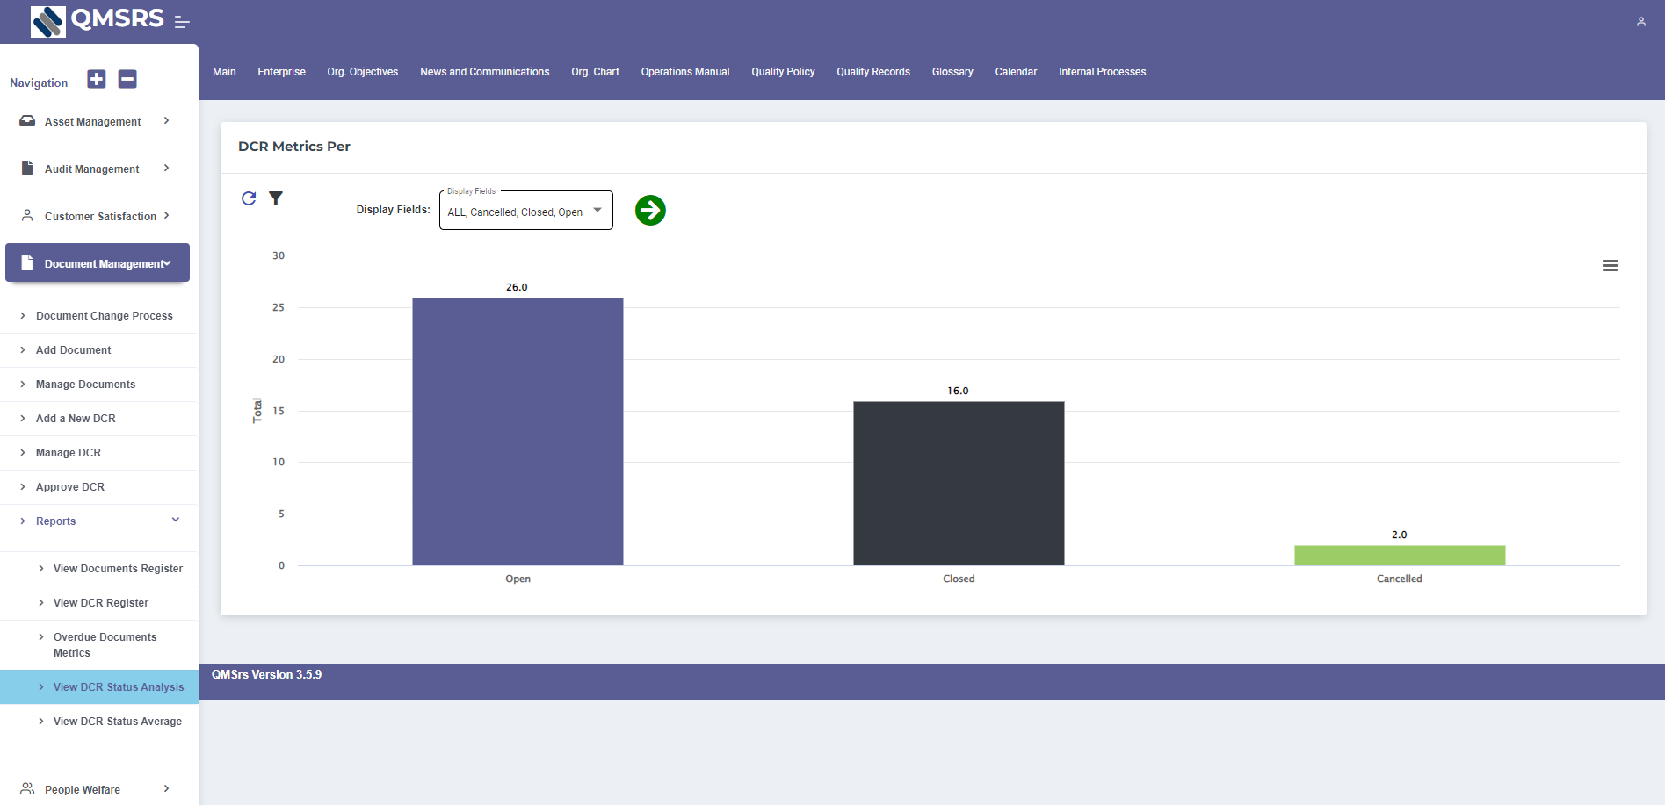
Task: Collapse the Reports submenu
Action: coord(175,519)
